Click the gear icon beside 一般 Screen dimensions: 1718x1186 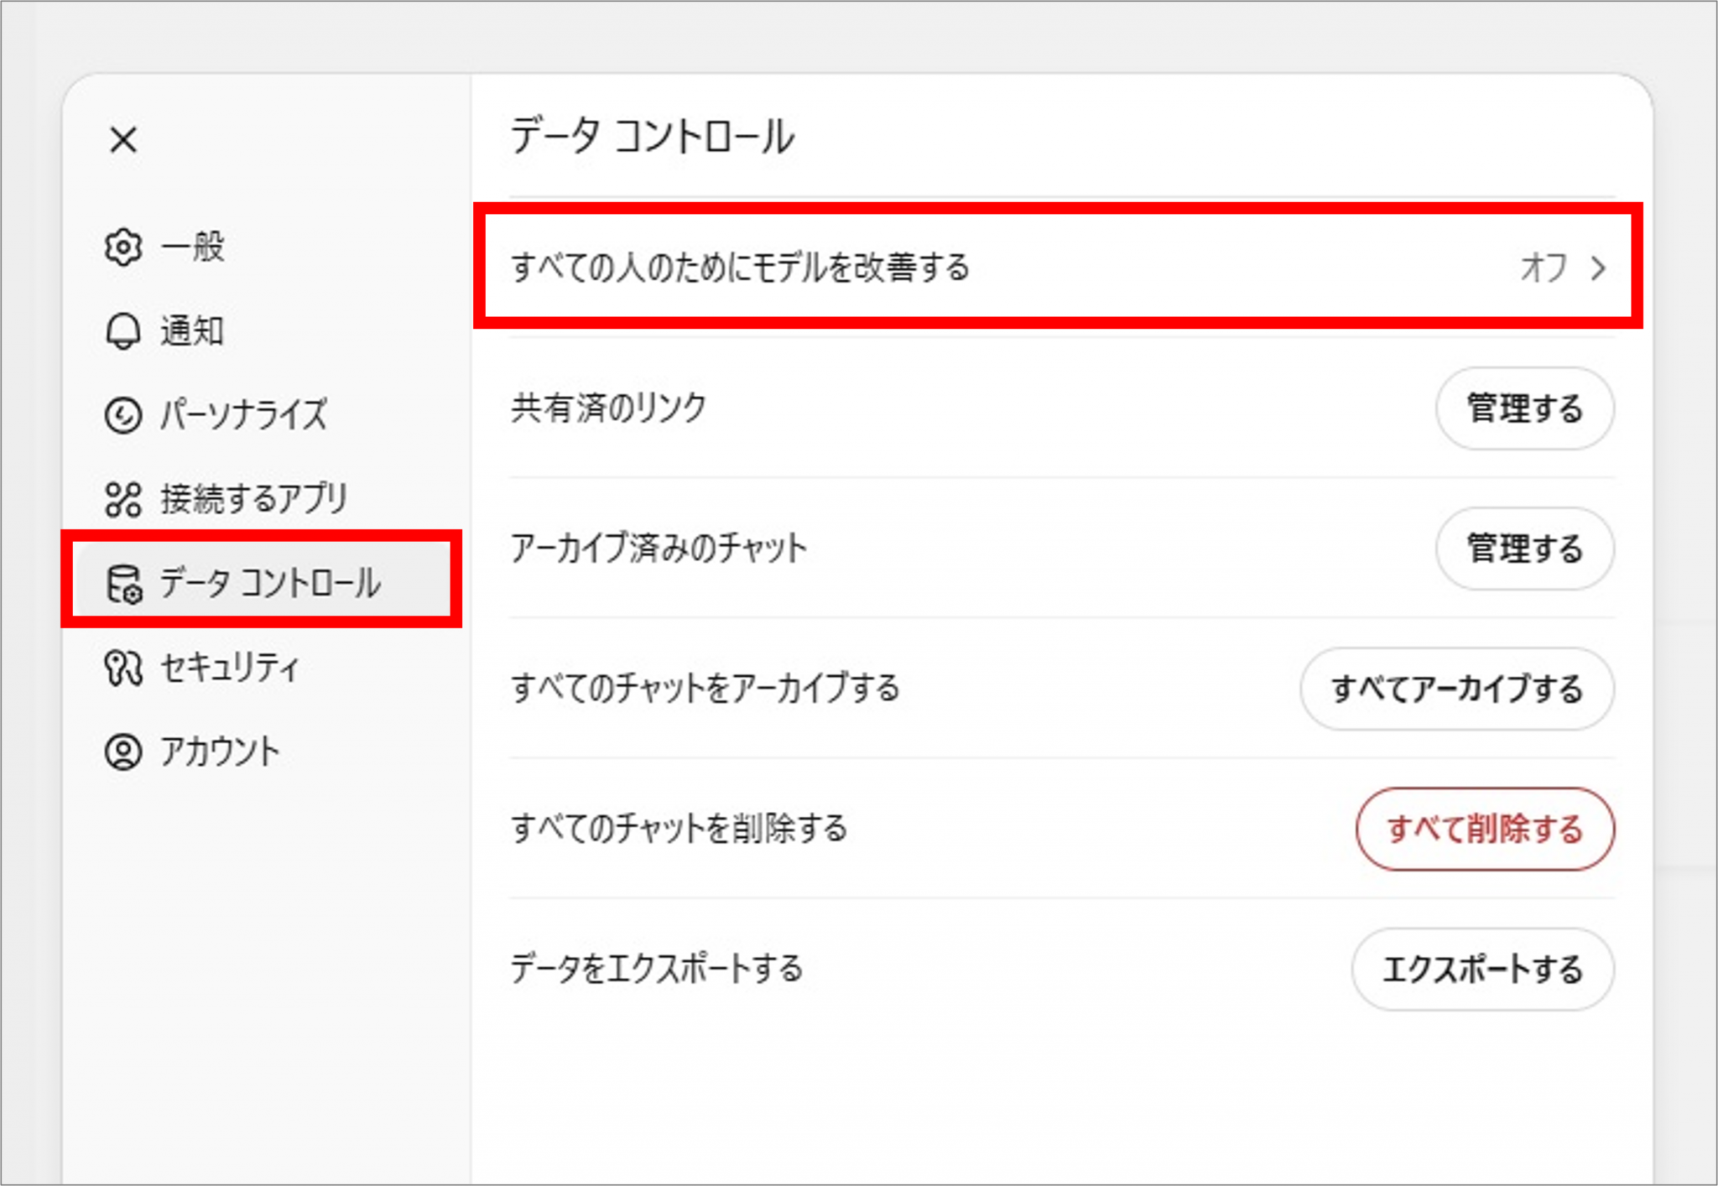click(x=123, y=247)
